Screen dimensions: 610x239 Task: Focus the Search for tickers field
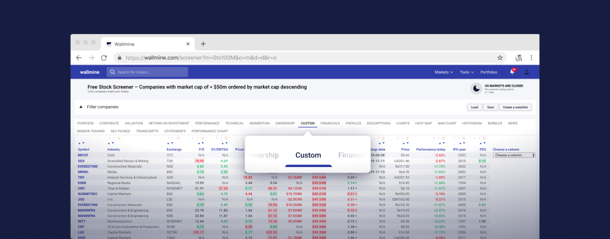click(x=147, y=72)
